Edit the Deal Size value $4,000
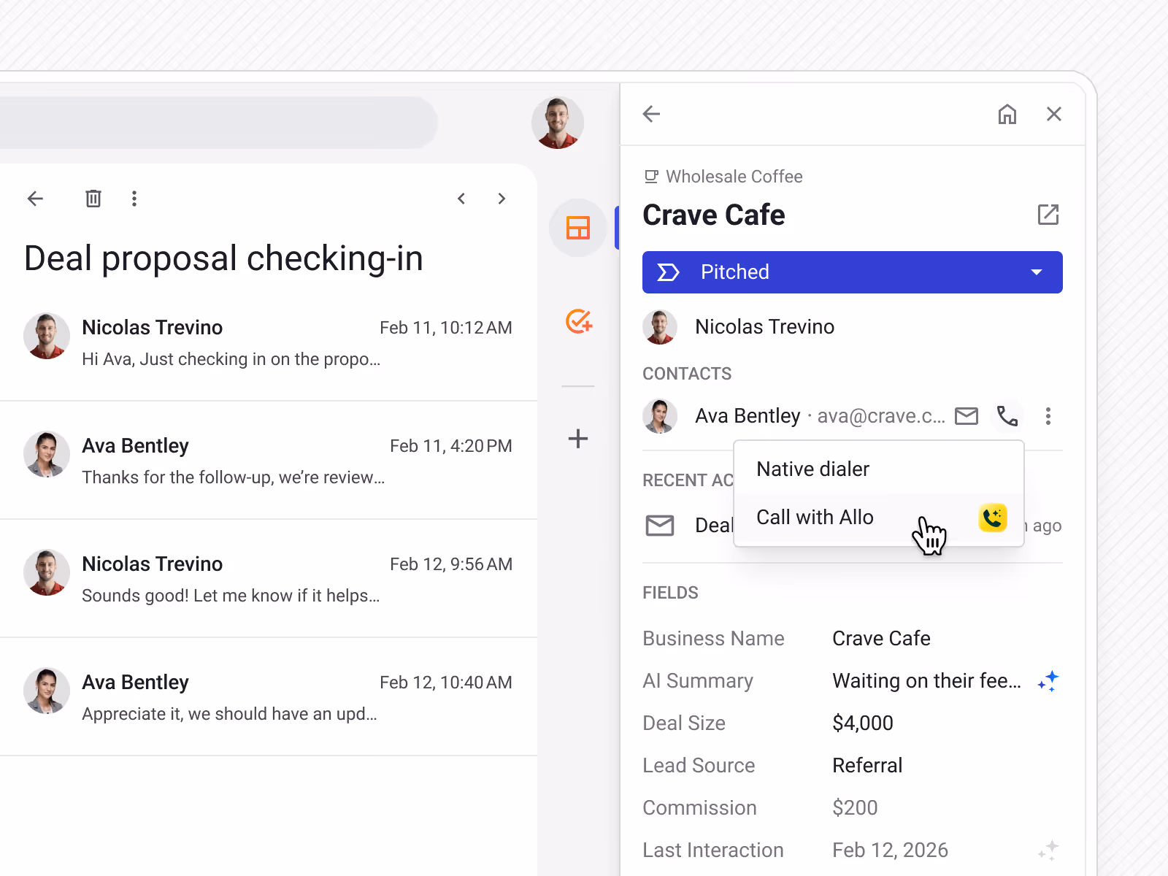1168x876 pixels. [x=863, y=723]
